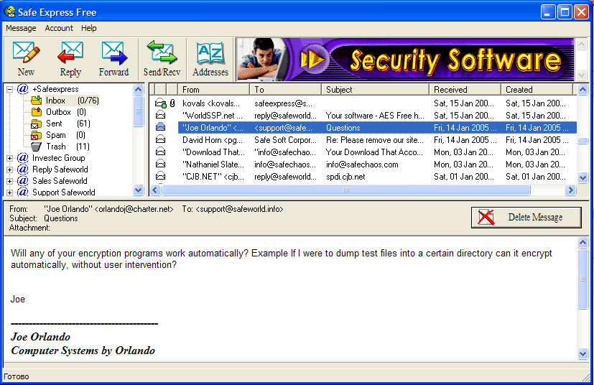
Task: Open the Spam folder
Action: click(x=65, y=135)
